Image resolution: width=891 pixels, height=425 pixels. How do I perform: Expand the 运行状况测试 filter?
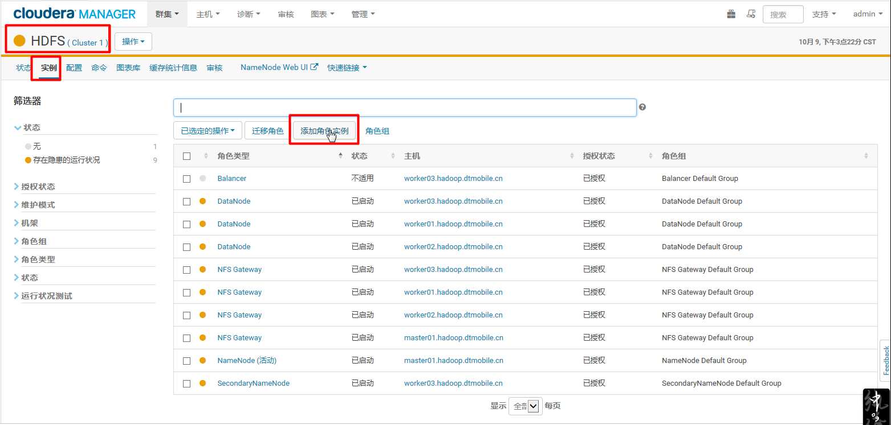[x=43, y=296]
